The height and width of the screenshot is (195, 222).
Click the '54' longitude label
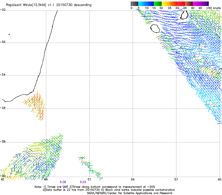[x=133, y=180]
